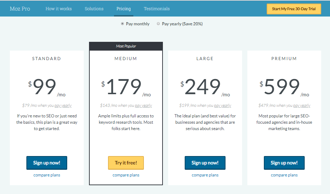Click pay yearly link in Premium plan

click(x=302, y=105)
